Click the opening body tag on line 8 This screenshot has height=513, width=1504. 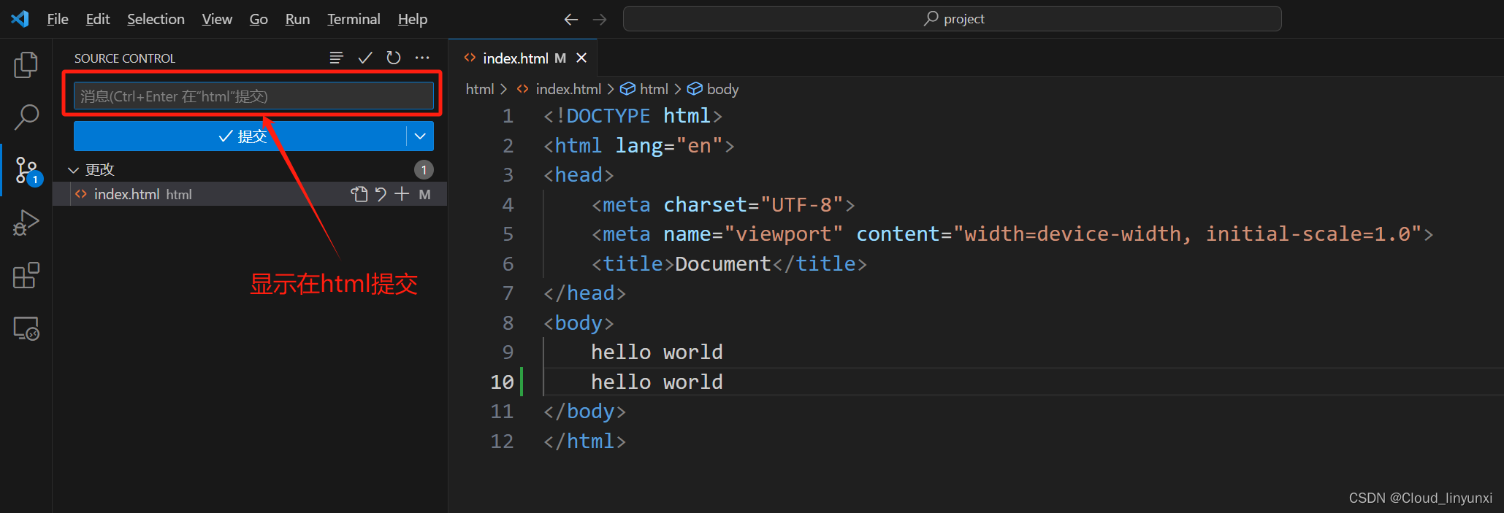click(x=579, y=323)
